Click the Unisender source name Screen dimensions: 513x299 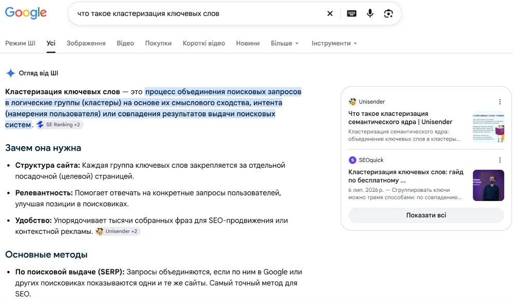371,102
